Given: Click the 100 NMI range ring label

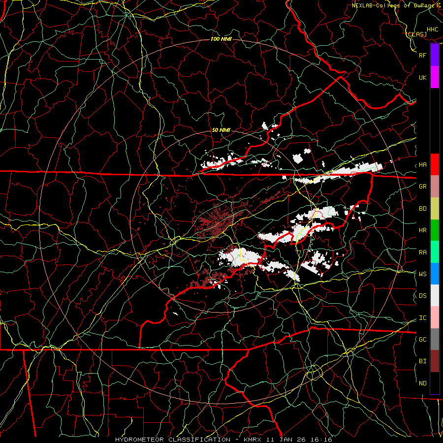Looking at the screenshot, I should [221, 39].
